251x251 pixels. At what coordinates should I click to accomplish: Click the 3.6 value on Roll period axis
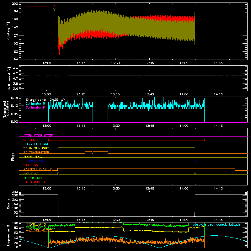[15, 88]
